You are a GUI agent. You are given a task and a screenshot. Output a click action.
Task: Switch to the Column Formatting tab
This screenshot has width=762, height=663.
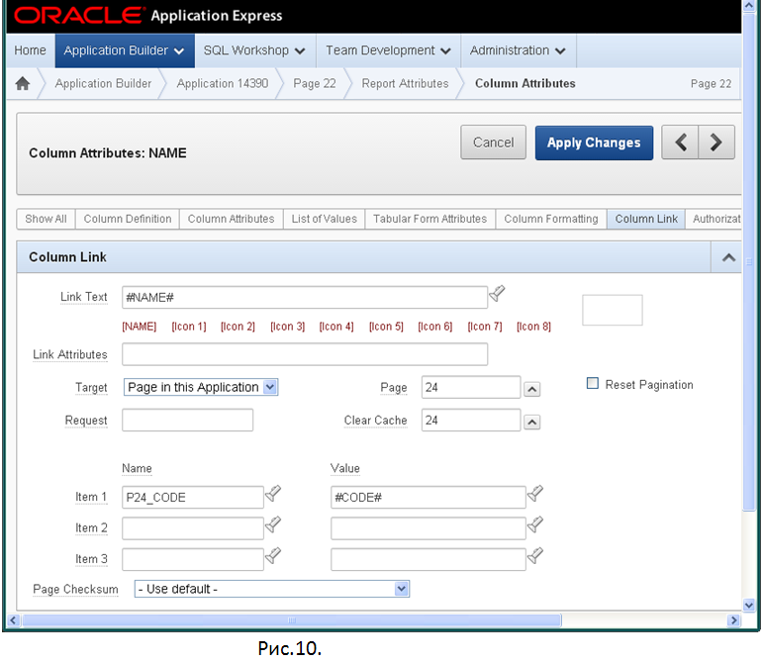coord(551,219)
